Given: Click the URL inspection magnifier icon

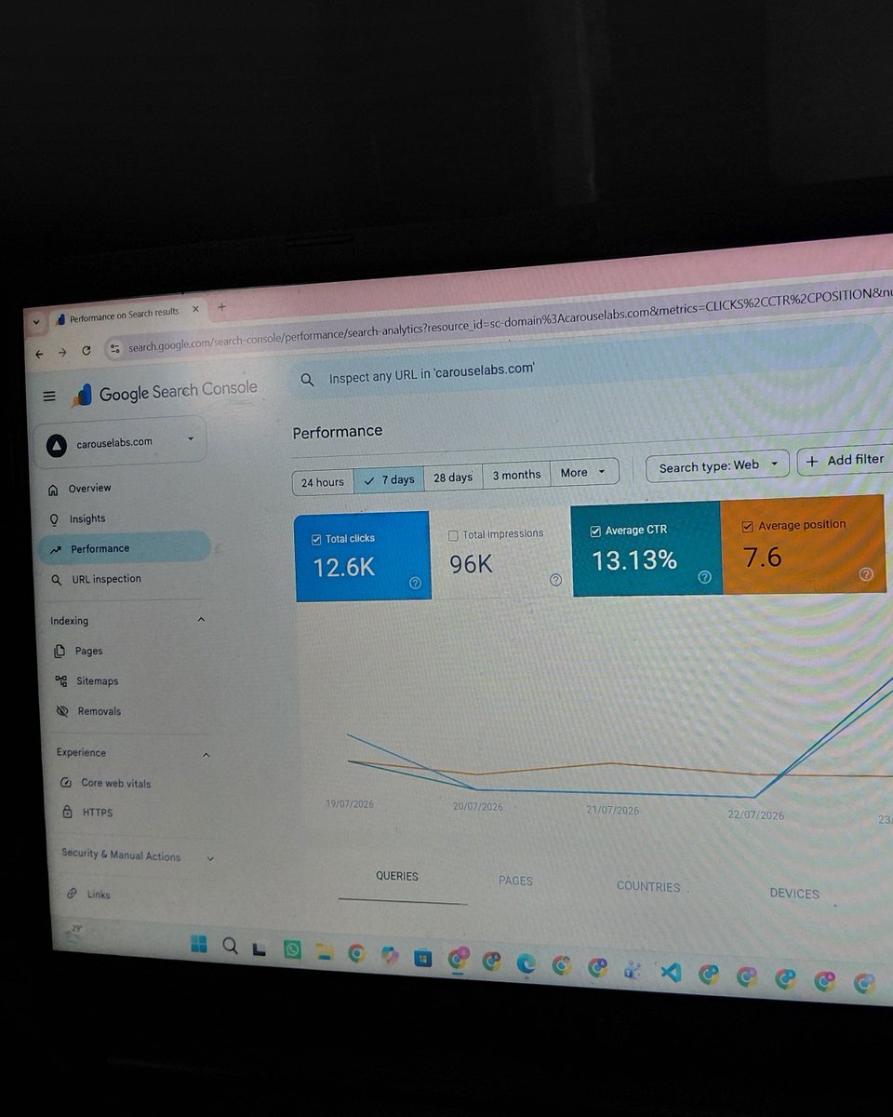Looking at the screenshot, I should (x=56, y=580).
